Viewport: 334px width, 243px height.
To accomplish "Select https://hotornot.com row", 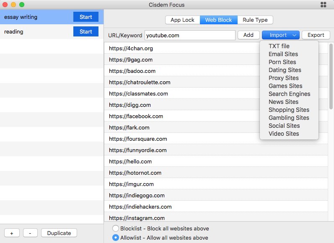I will [x=216, y=173].
